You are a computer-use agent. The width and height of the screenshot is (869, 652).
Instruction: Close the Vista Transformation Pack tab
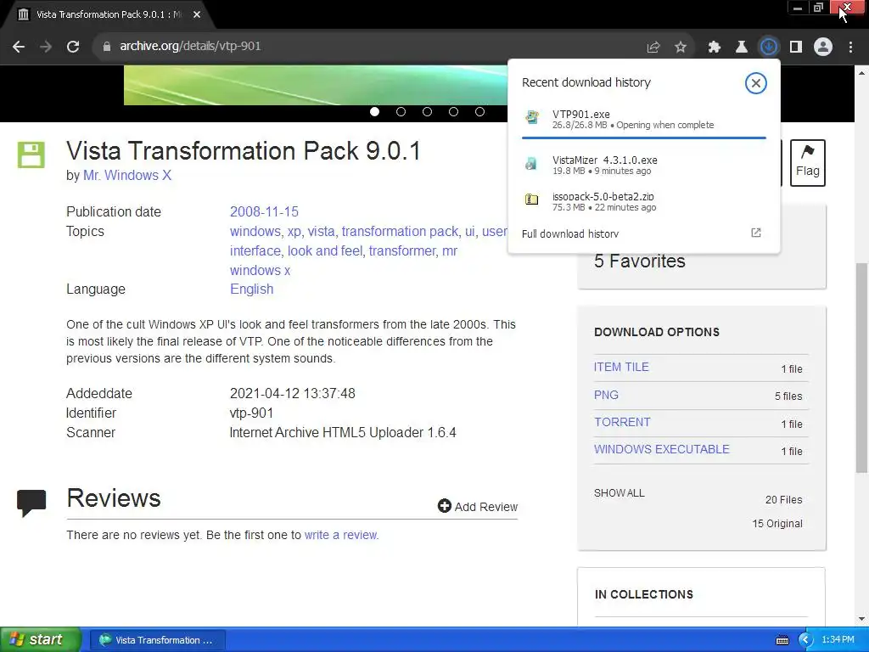[x=197, y=14]
